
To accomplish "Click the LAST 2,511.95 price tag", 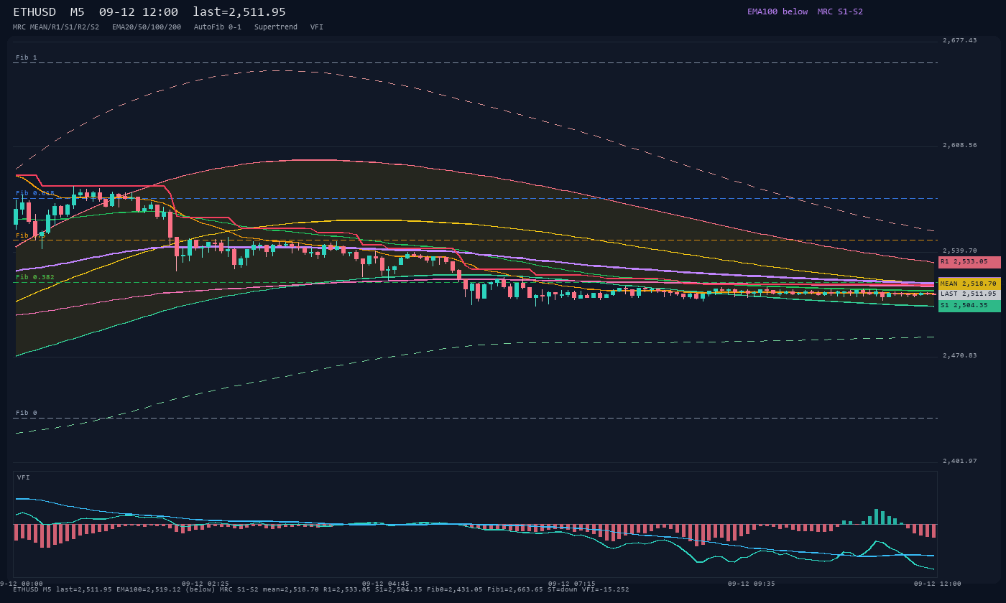I will 969,294.
